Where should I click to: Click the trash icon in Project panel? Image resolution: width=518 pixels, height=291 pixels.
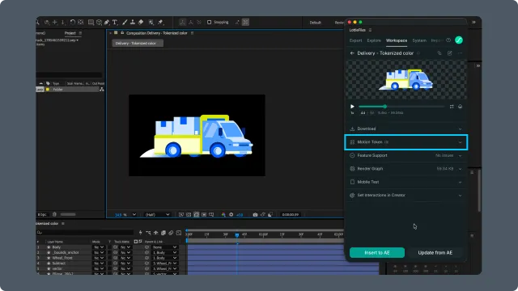click(x=54, y=214)
